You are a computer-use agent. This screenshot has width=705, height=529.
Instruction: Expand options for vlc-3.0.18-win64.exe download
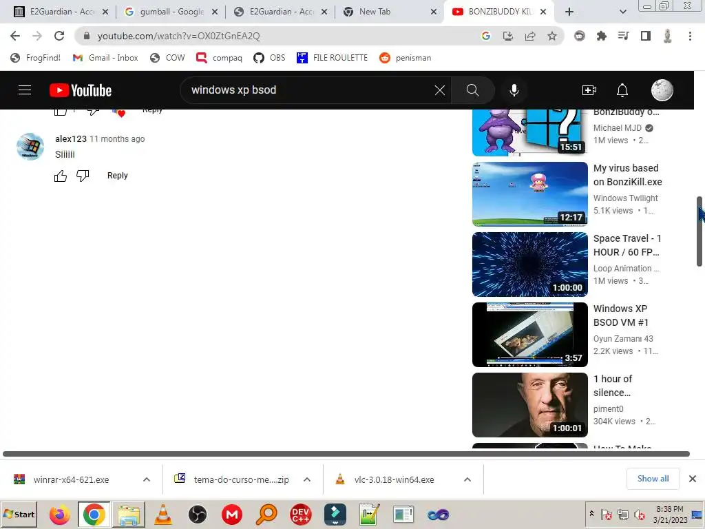pyautogui.click(x=467, y=479)
